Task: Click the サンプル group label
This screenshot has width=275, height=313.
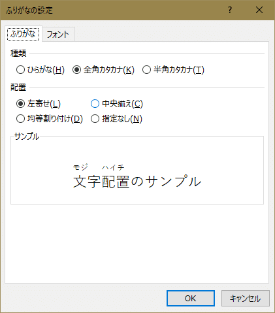Action: pos(27,137)
